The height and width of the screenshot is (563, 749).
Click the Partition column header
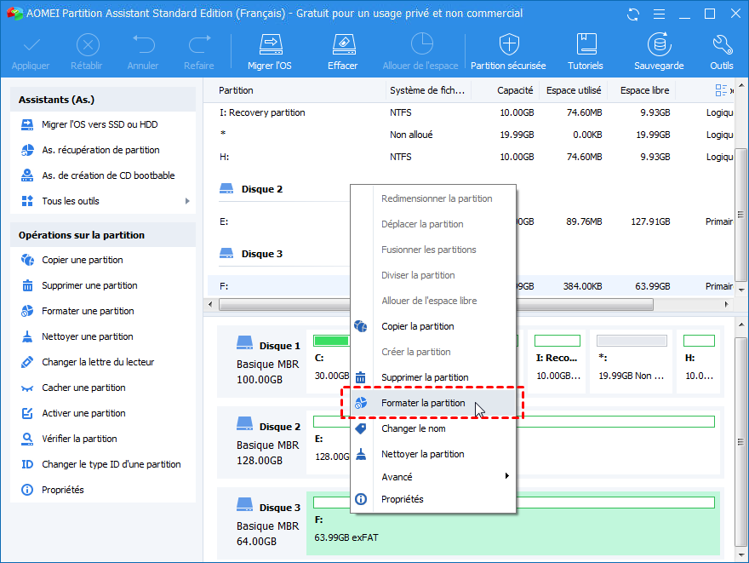click(x=236, y=90)
